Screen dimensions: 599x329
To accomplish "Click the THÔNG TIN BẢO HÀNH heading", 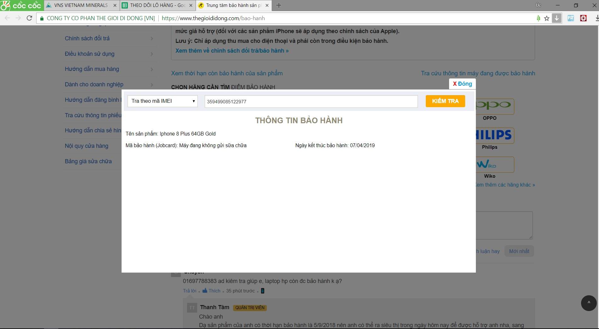I will (299, 120).
